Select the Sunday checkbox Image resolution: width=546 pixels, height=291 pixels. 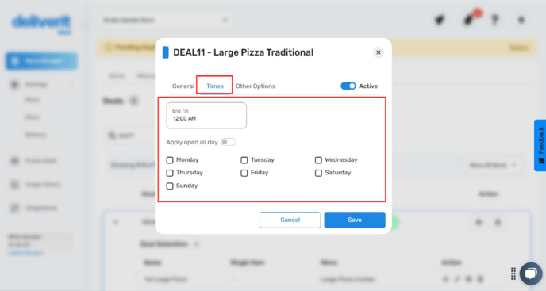point(170,186)
